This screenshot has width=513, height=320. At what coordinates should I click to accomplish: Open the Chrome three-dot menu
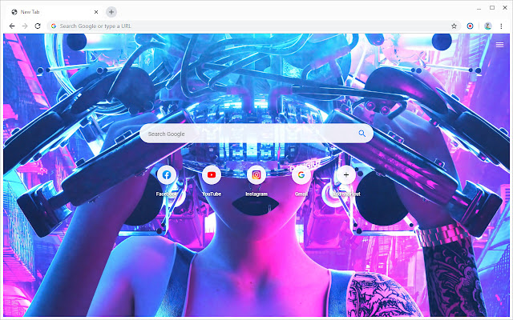[501, 26]
